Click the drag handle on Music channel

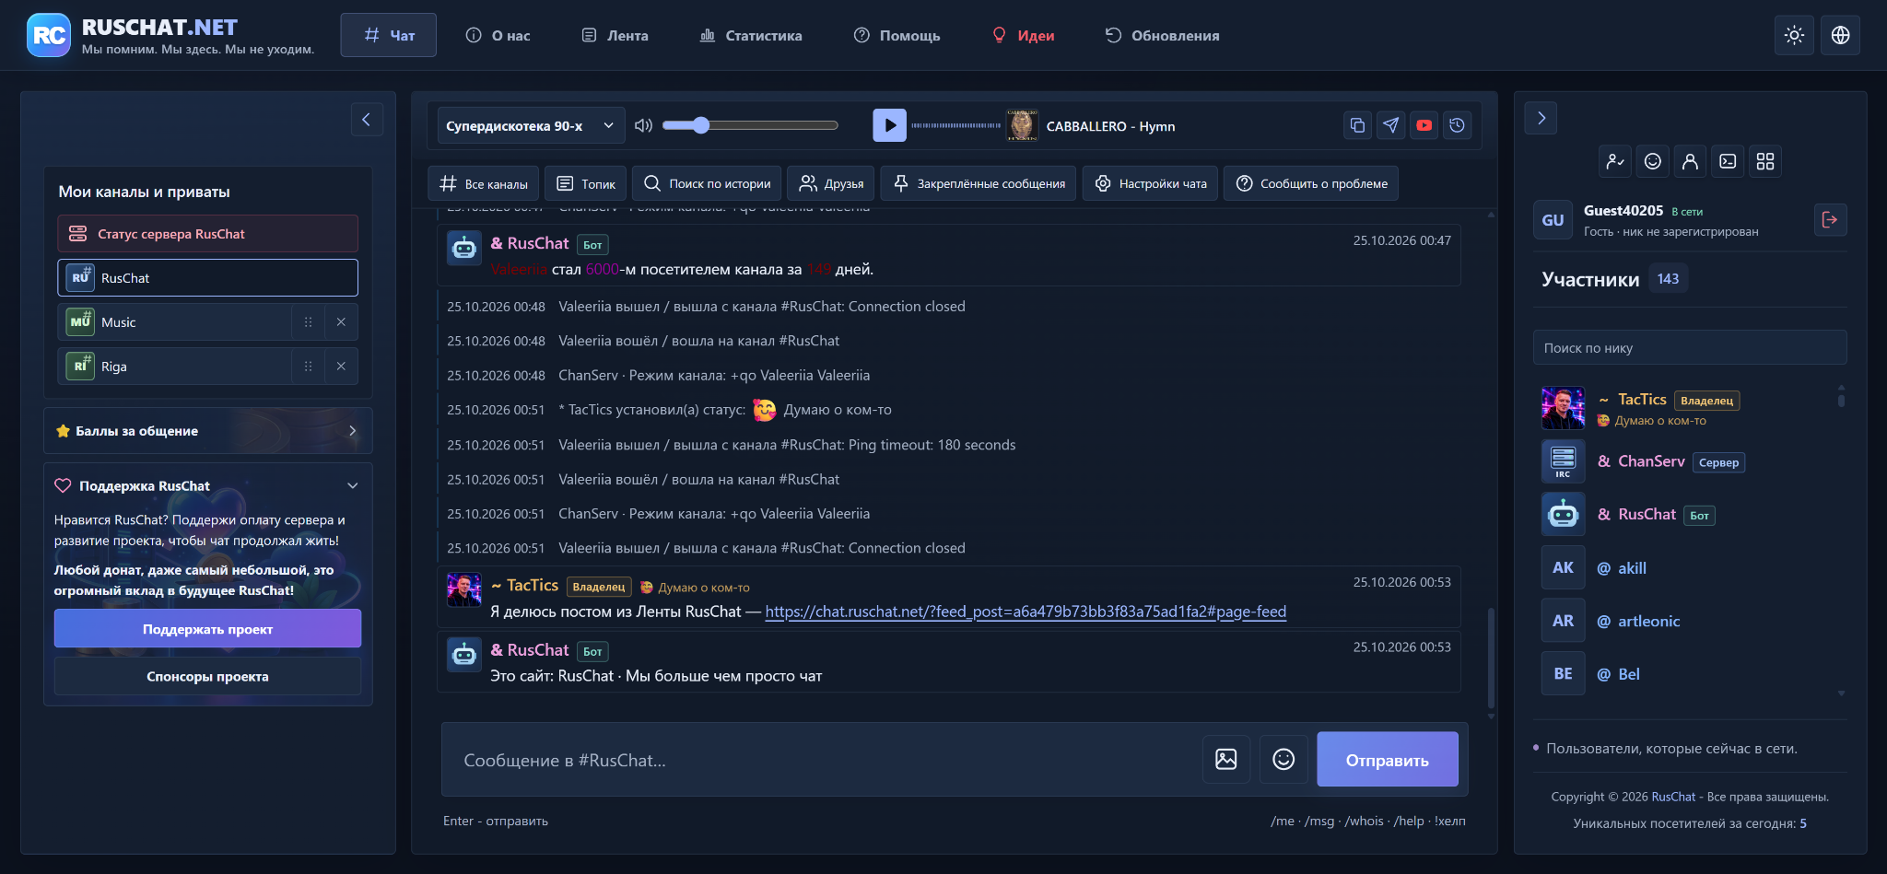click(x=308, y=322)
